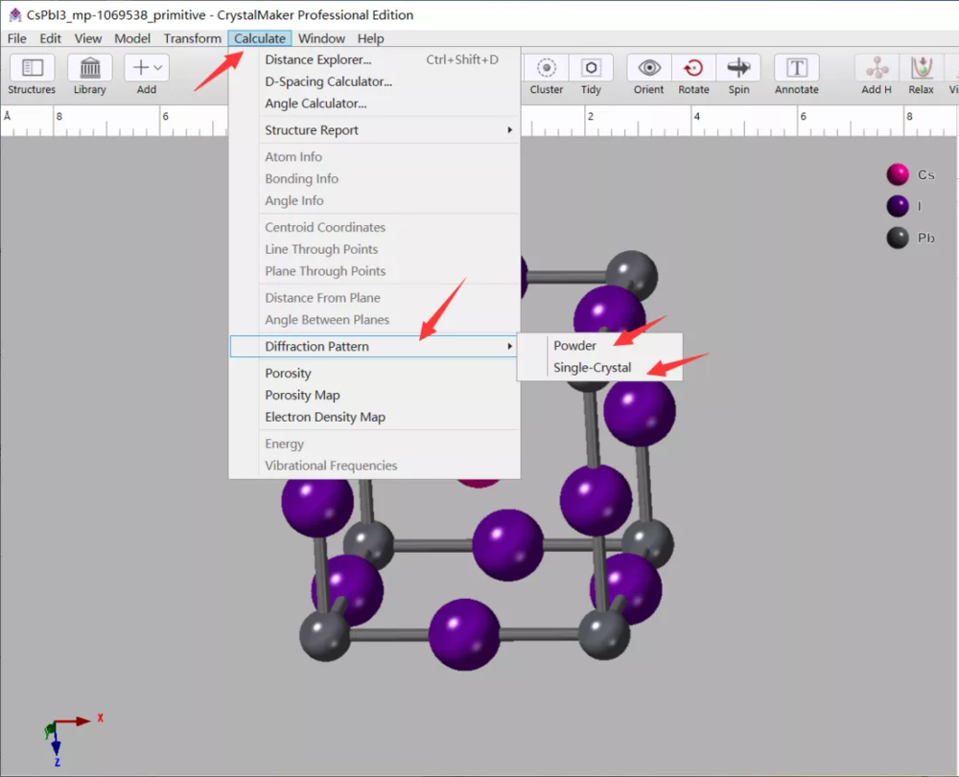
Task: Close the open Calculate menu
Action: pyautogui.click(x=259, y=38)
